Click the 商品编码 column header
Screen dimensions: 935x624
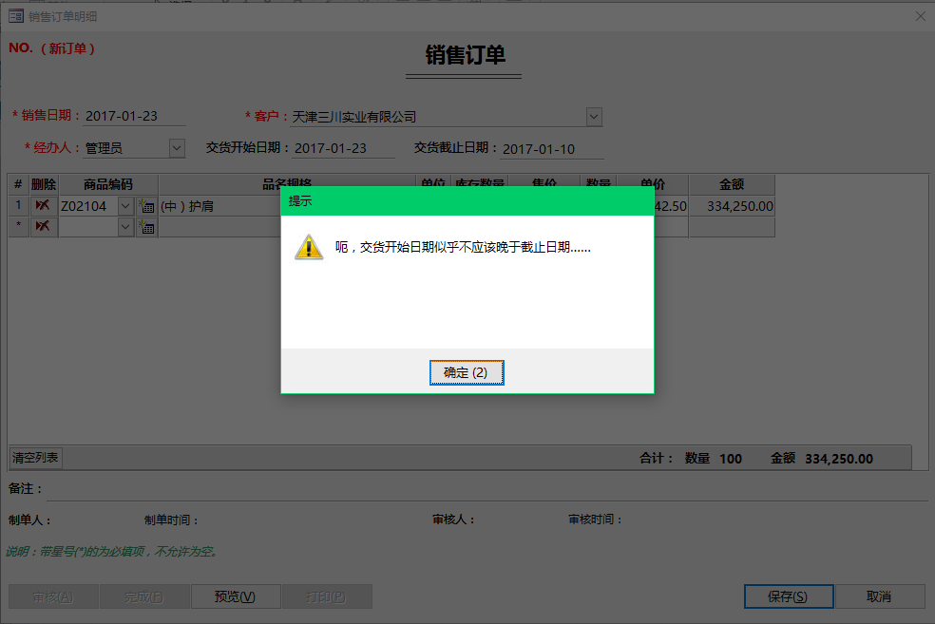[108, 185]
